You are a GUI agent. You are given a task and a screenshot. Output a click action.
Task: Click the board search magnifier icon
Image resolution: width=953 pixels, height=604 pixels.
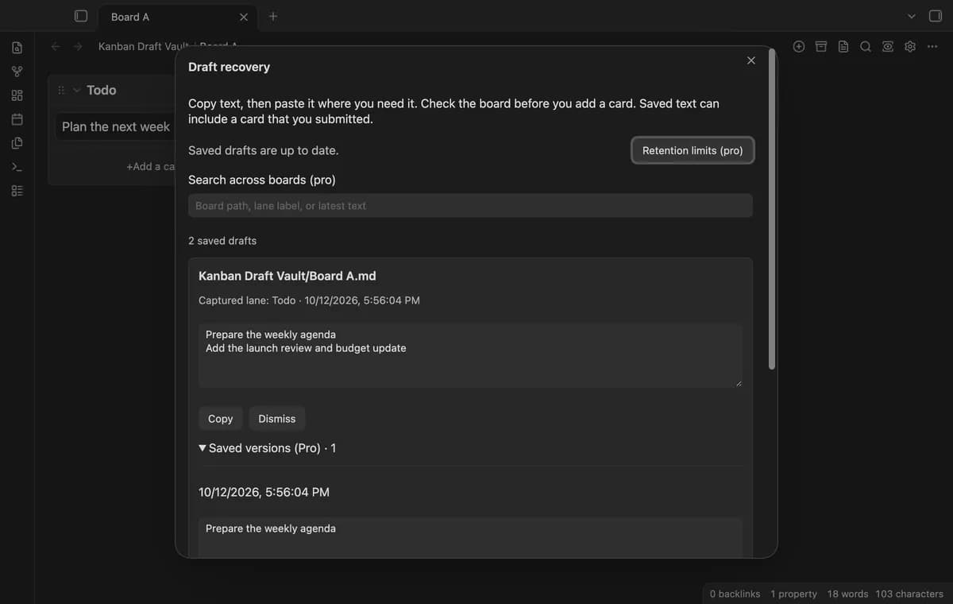(x=866, y=47)
